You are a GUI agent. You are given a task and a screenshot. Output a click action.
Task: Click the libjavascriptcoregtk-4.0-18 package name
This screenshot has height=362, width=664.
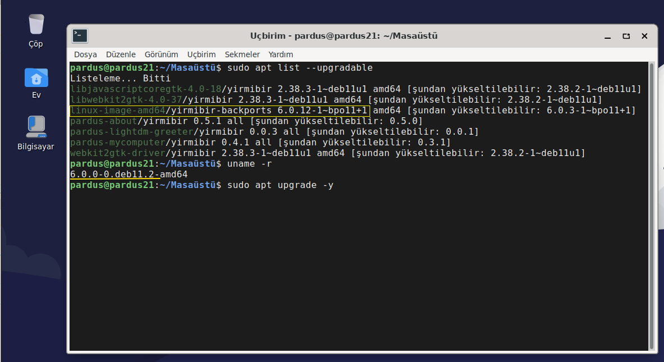(146, 89)
